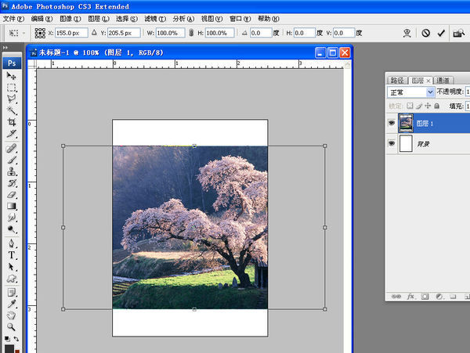The image size is (470, 353).
Task: Select the Move tool in the toolbox
Action: pyautogui.click(x=12, y=76)
